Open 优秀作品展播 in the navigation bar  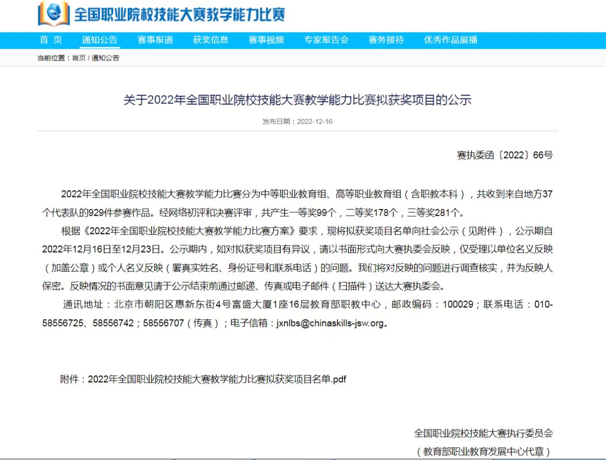point(451,40)
